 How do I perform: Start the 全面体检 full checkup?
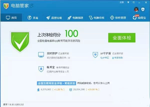tap(122, 38)
